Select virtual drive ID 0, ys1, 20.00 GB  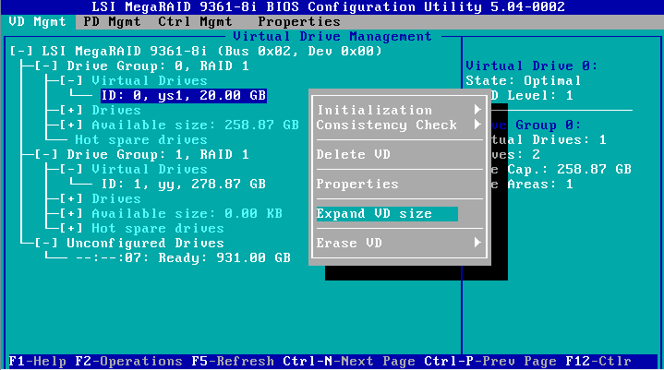(x=184, y=96)
